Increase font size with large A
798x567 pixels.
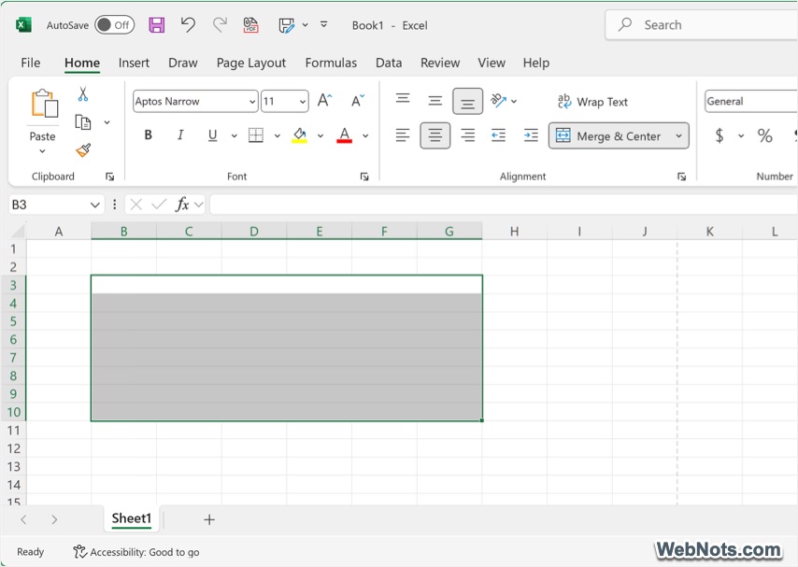(x=324, y=100)
